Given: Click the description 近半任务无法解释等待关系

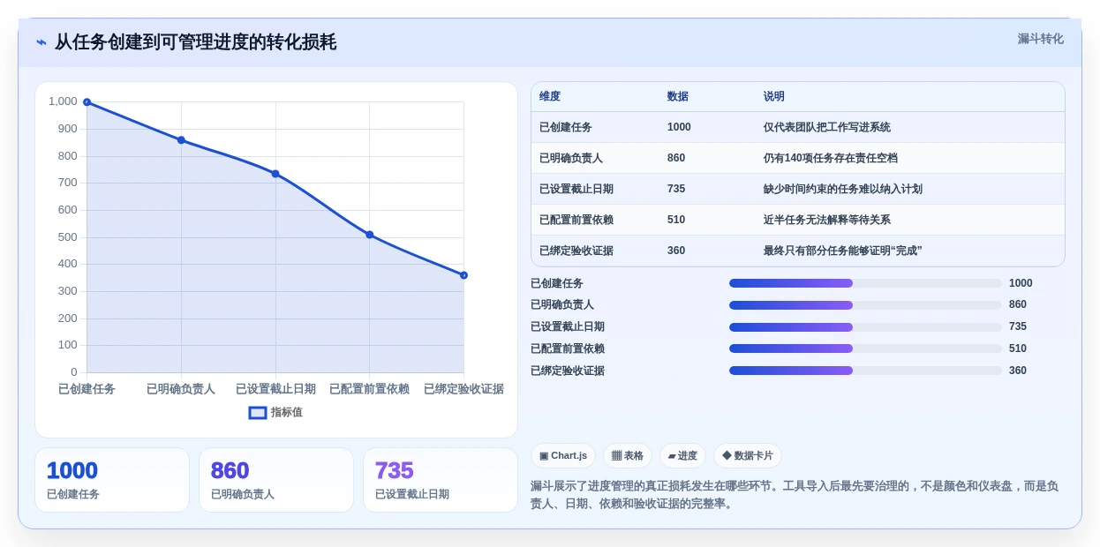Looking at the screenshot, I should tap(827, 220).
